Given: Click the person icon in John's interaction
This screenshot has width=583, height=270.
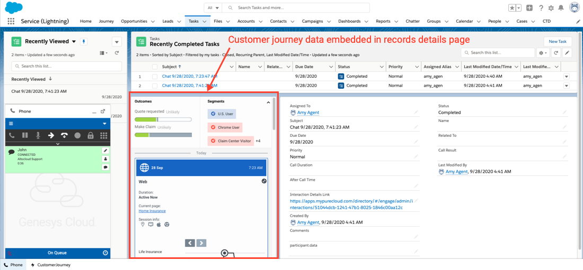Looking at the screenshot, I should (x=105, y=159).
